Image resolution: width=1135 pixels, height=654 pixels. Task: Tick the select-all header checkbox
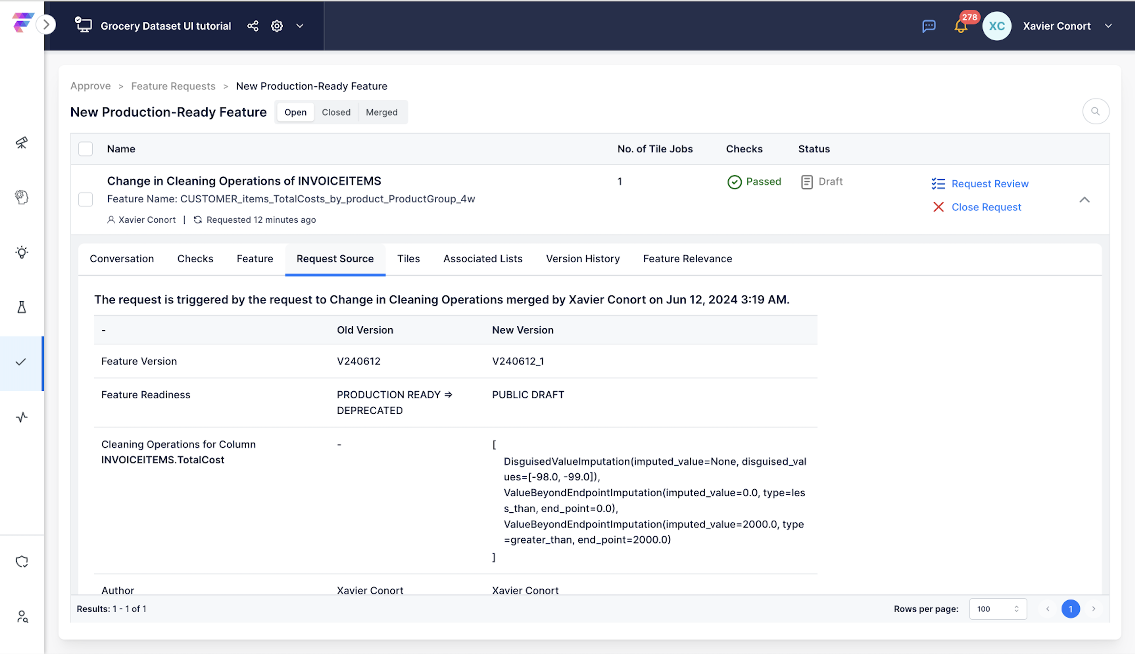pyautogui.click(x=85, y=149)
